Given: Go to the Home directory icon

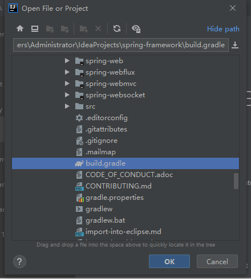Looking at the screenshot, I should [x=20, y=28].
